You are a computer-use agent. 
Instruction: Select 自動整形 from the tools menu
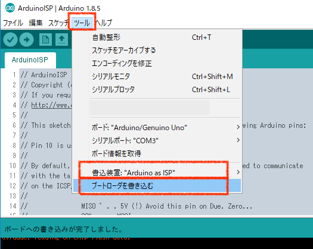point(157,37)
